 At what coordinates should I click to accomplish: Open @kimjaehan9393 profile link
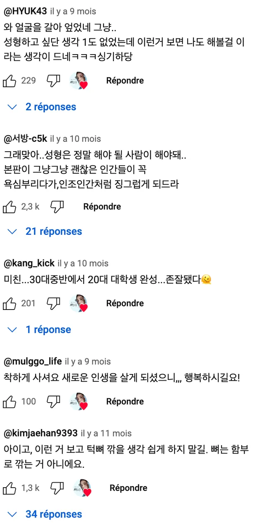[x=40, y=433]
